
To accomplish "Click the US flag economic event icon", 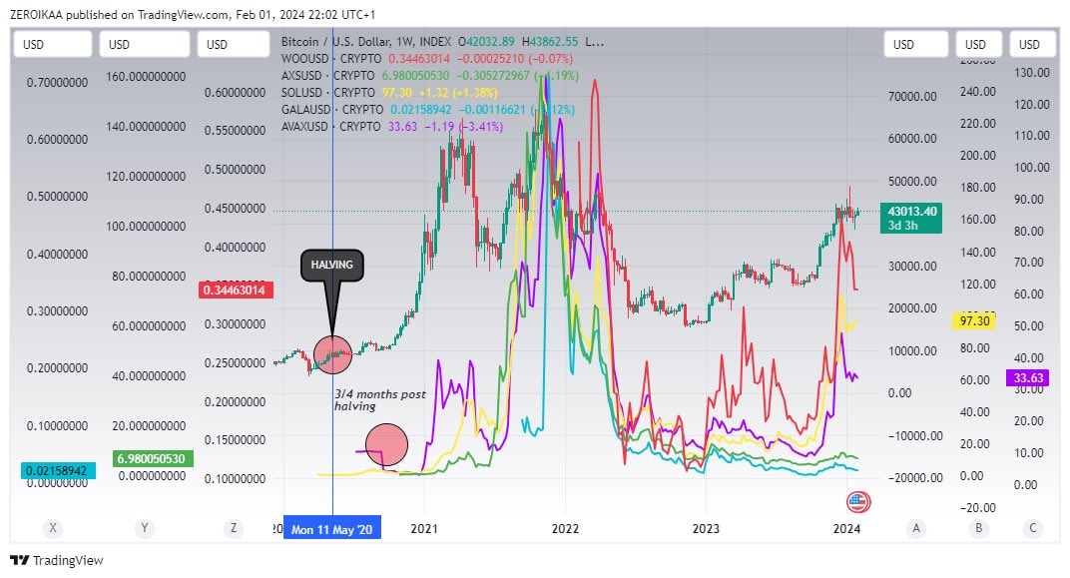I will pyautogui.click(x=857, y=502).
